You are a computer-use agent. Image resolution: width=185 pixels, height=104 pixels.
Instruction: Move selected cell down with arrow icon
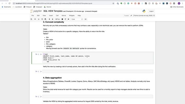click(53, 19)
